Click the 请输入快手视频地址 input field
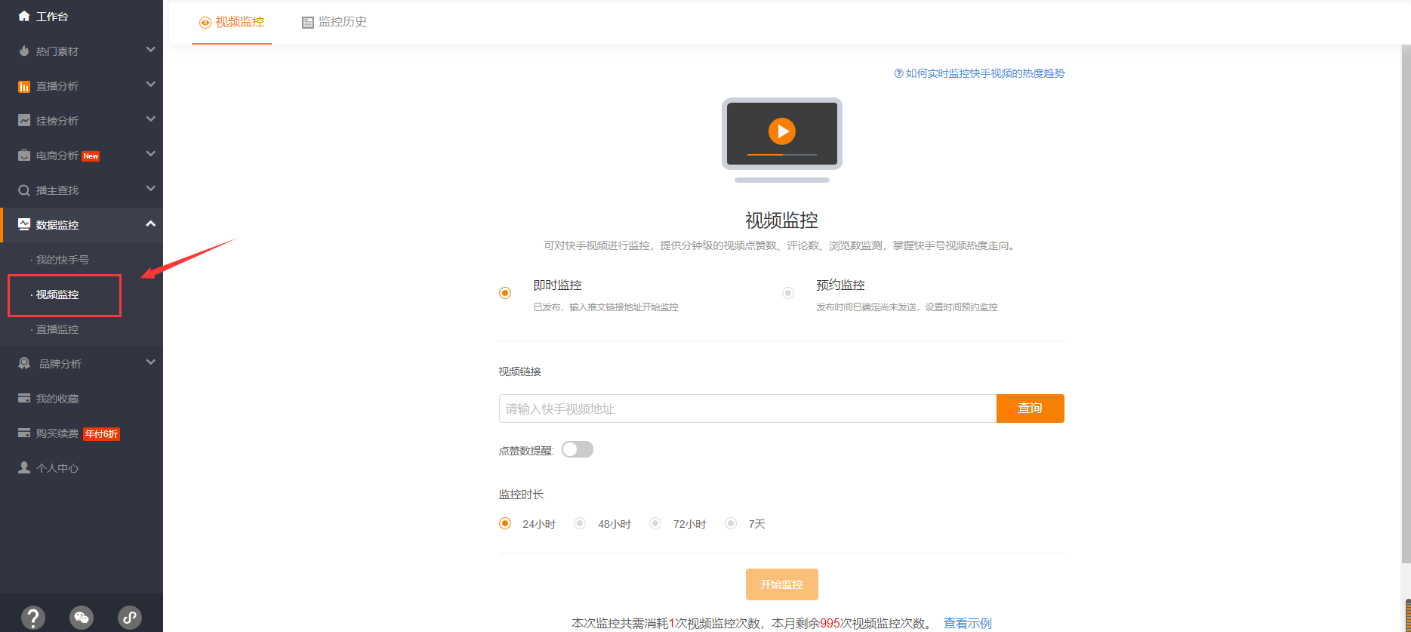The image size is (1411, 632). [x=747, y=408]
